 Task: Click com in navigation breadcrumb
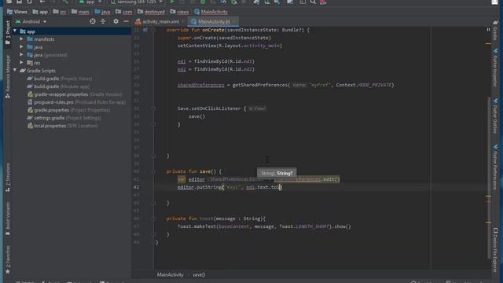click(x=124, y=12)
